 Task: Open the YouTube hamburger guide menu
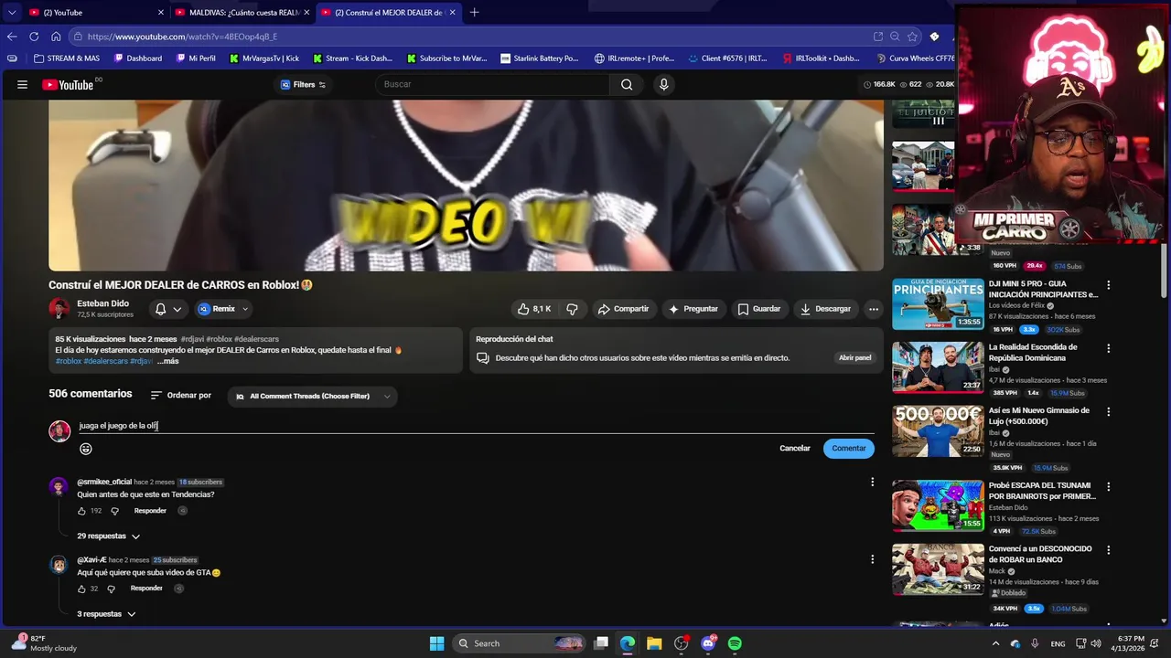pyautogui.click(x=22, y=84)
